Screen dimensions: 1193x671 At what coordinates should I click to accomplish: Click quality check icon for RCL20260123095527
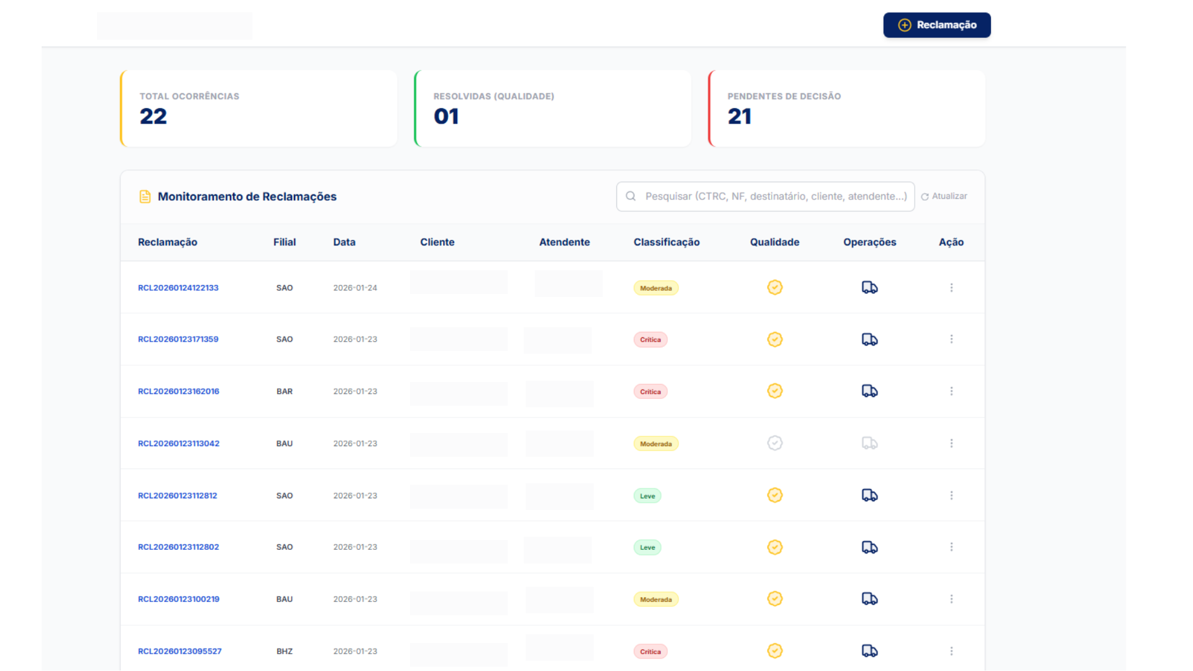pos(774,651)
